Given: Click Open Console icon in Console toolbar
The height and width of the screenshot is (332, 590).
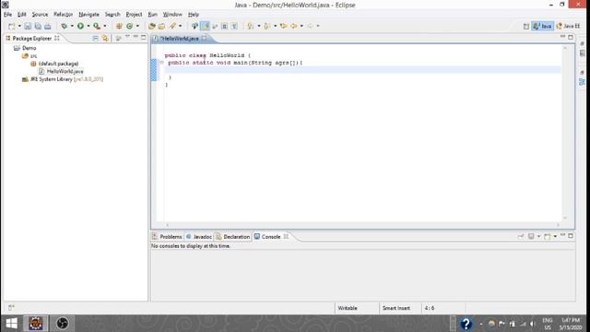Looking at the screenshot, I should pos(548,236).
